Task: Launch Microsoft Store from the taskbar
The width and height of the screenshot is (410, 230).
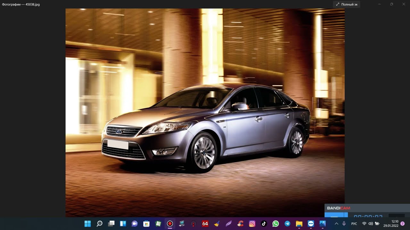Action: click(146, 224)
